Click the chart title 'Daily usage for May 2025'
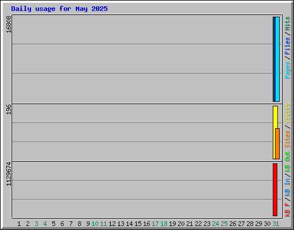The image size is (294, 230). 59,9
